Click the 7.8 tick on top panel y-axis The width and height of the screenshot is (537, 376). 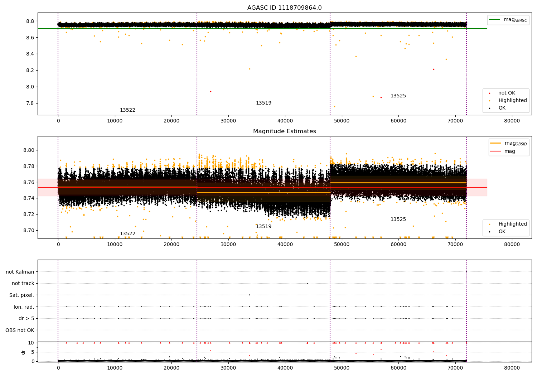pos(30,103)
